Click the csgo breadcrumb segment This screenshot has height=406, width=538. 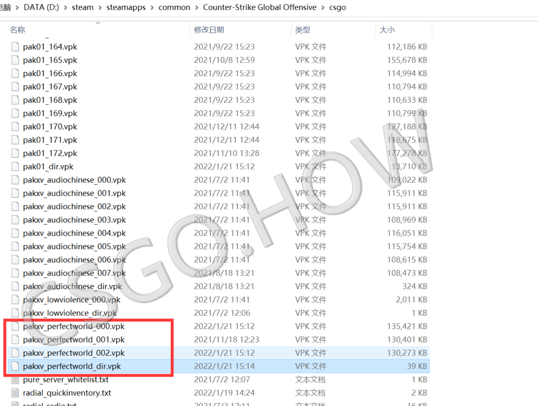tap(338, 7)
